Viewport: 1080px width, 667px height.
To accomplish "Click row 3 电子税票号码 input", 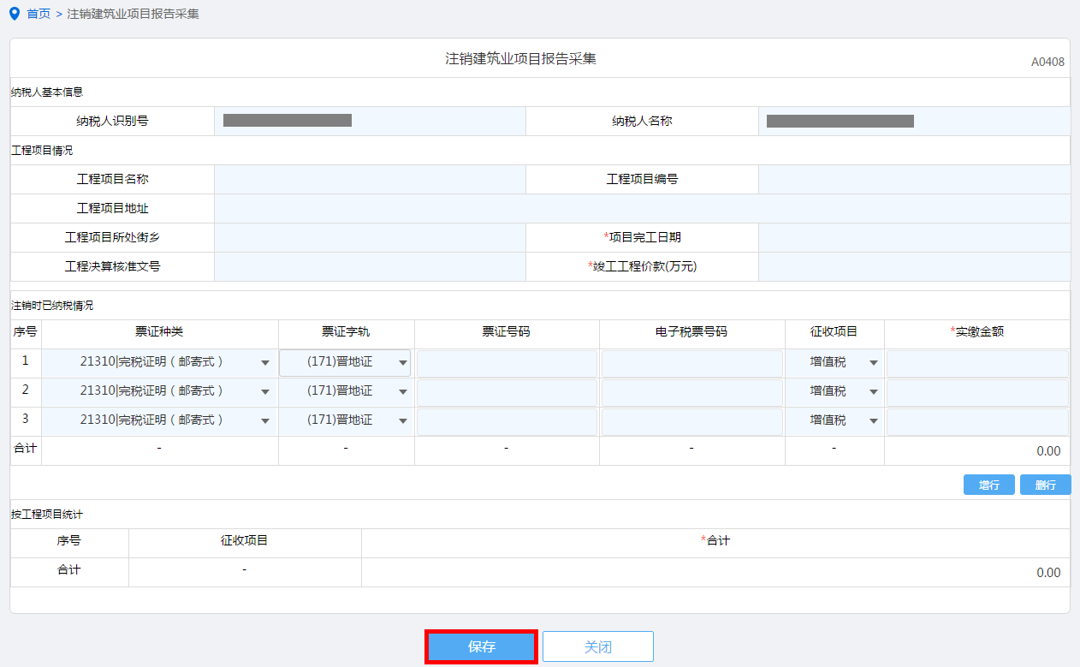I will (x=692, y=422).
